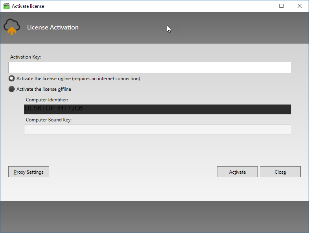Select the online activation radio button
The width and height of the screenshot is (309, 233).
[12, 79]
